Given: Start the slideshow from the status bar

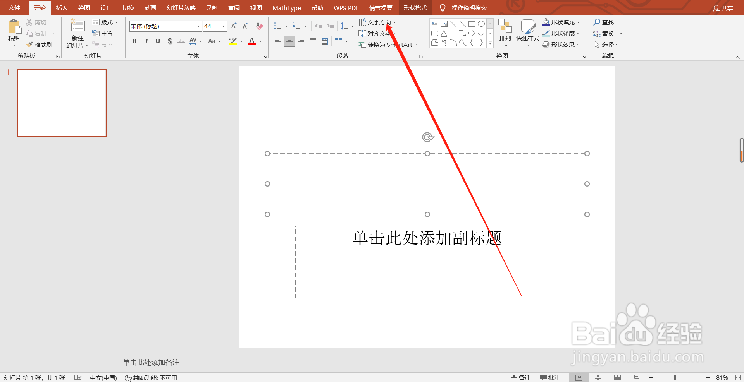Looking at the screenshot, I should (x=637, y=377).
